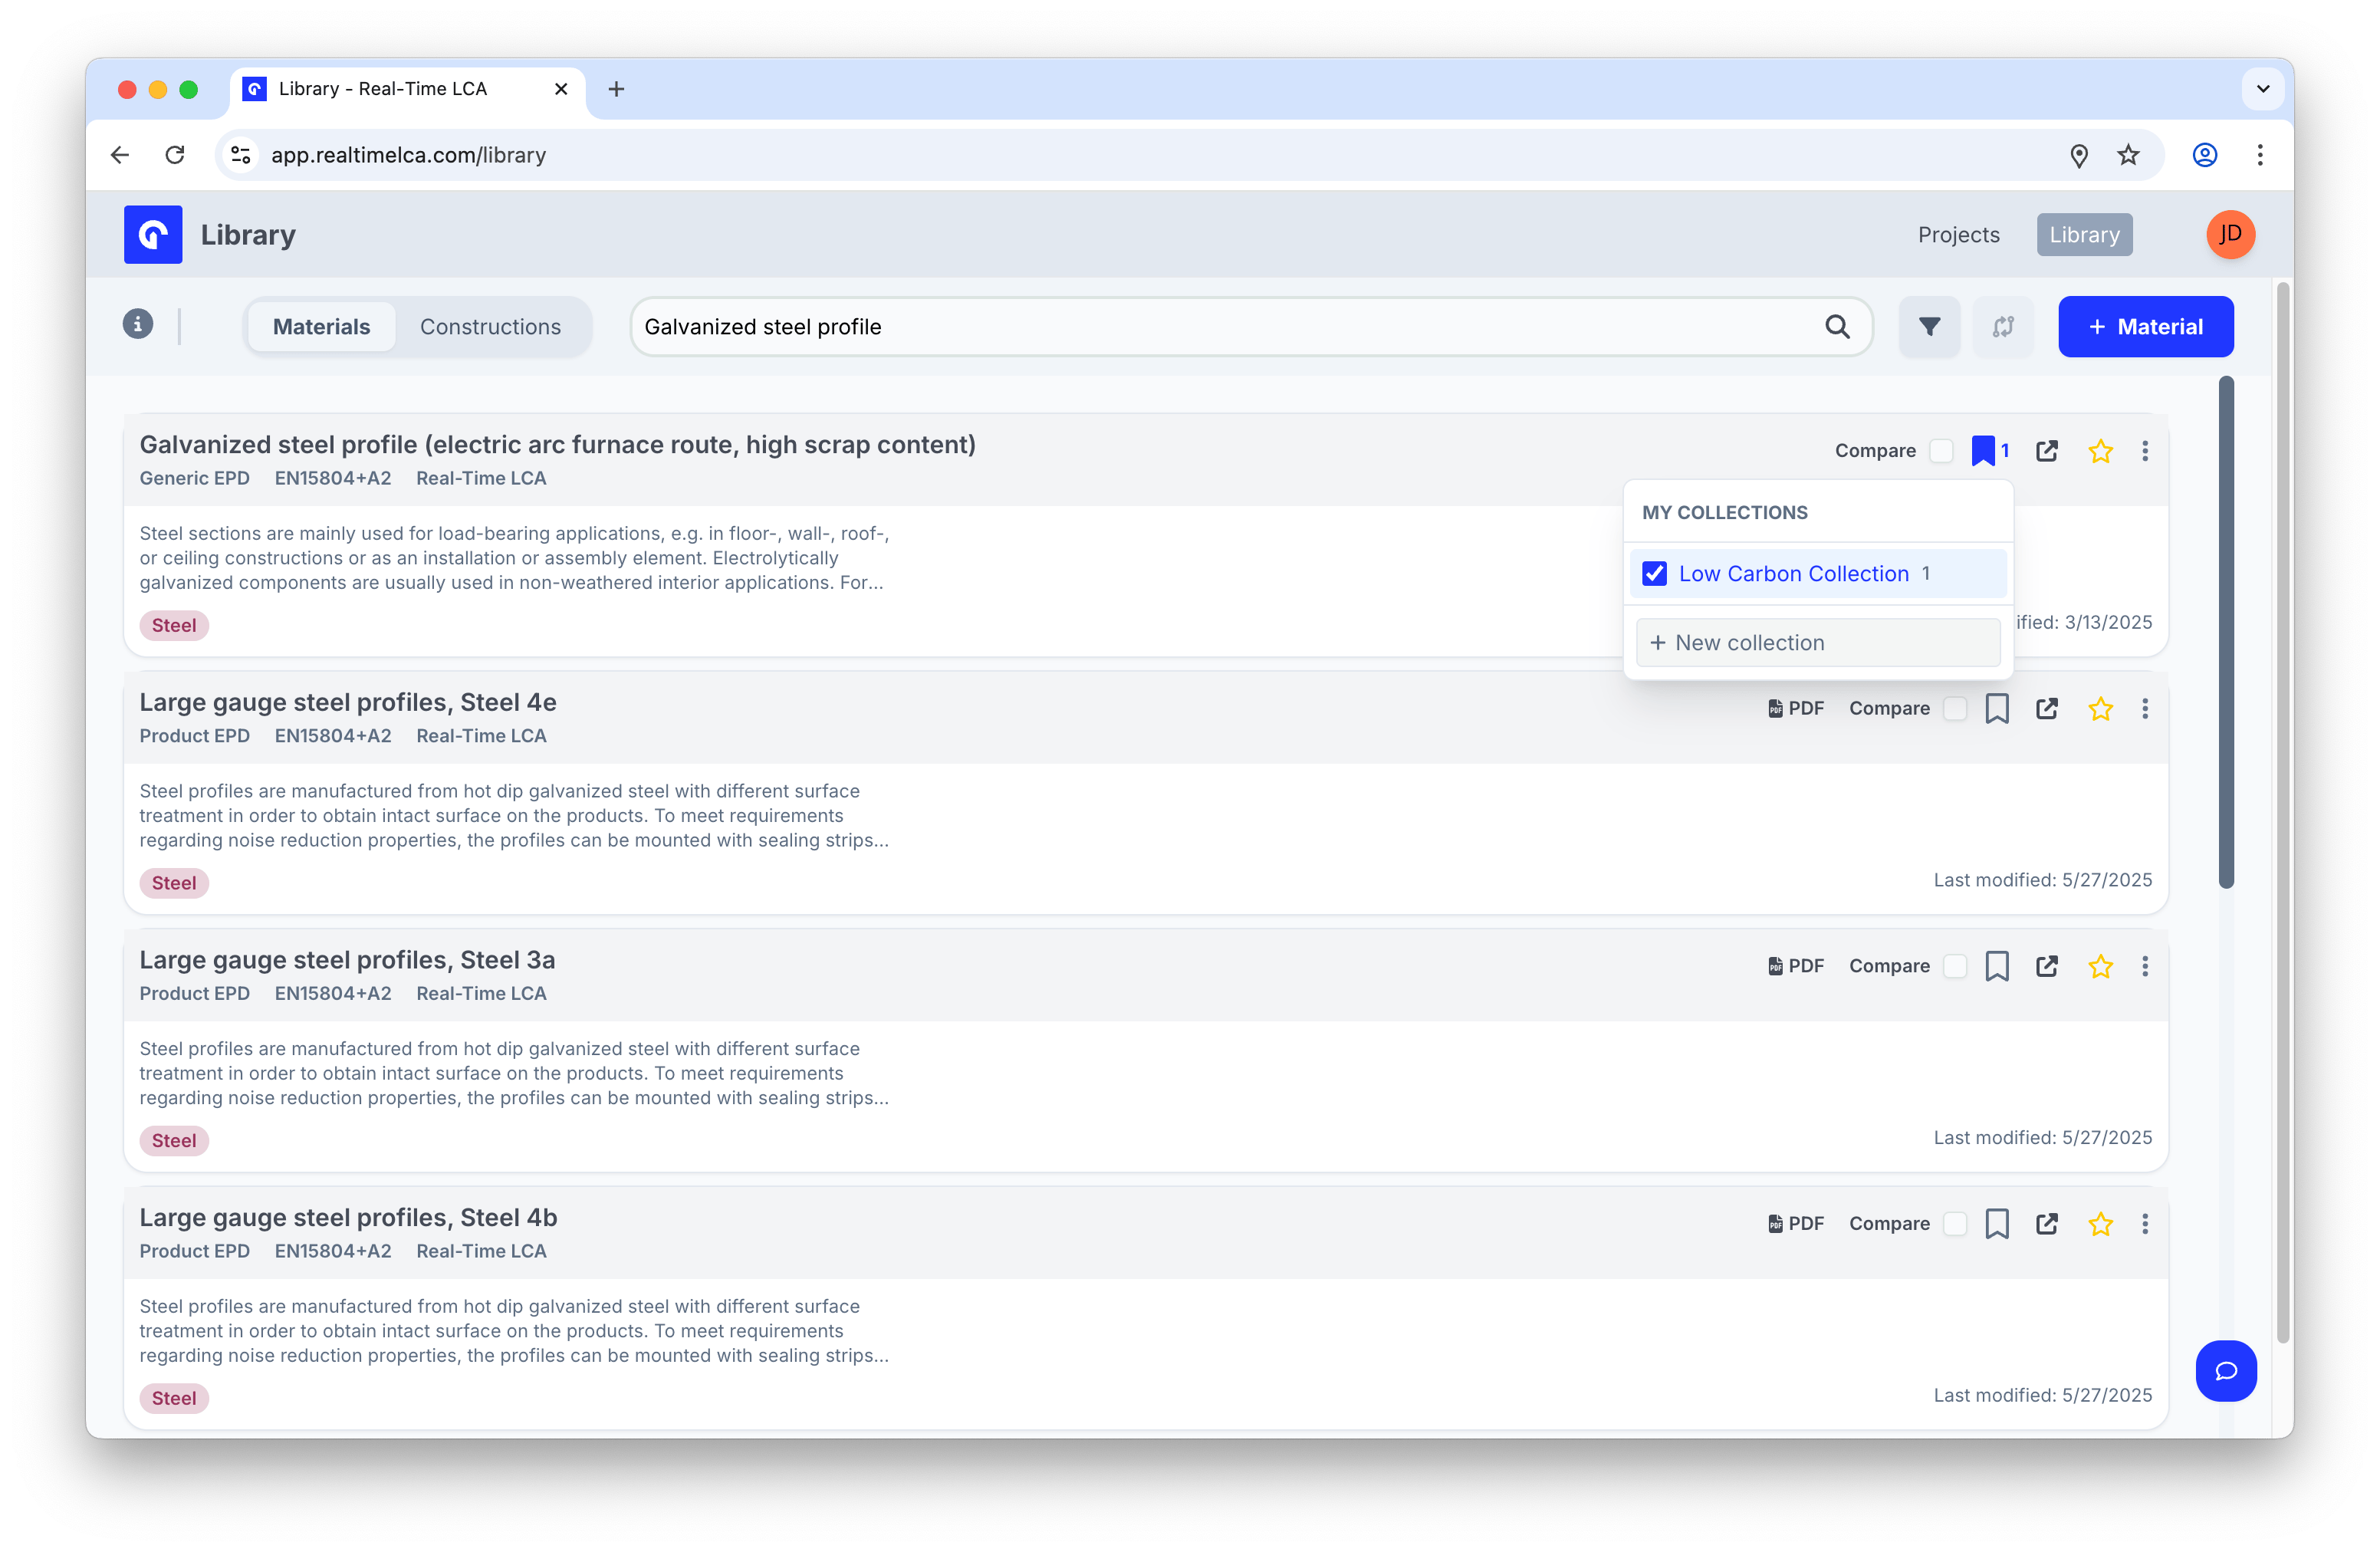Viewport: 2380px width, 1552px height.
Task: Select Library in the top navigation
Action: (2084, 235)
